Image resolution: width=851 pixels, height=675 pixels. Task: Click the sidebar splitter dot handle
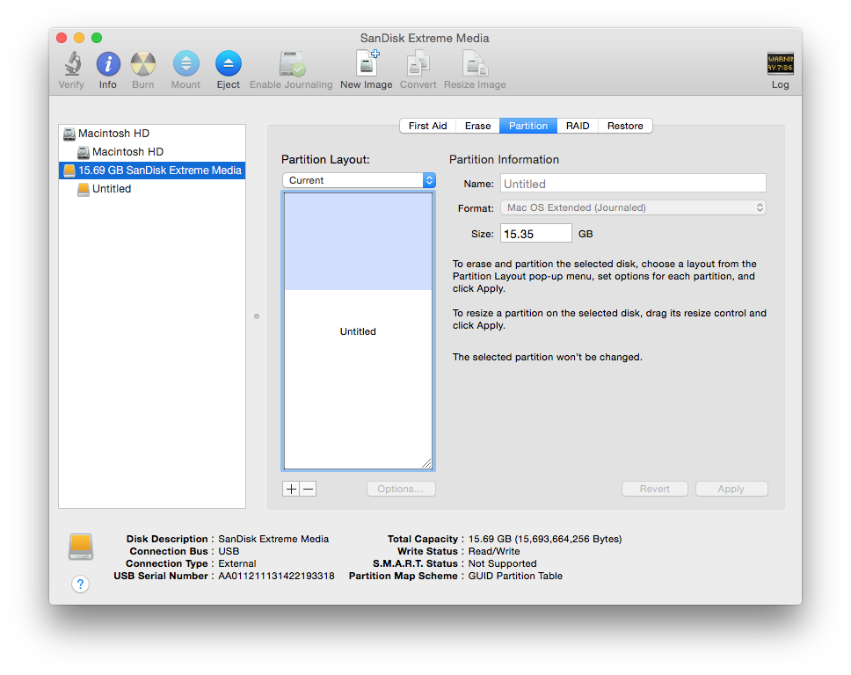(257, 316)
